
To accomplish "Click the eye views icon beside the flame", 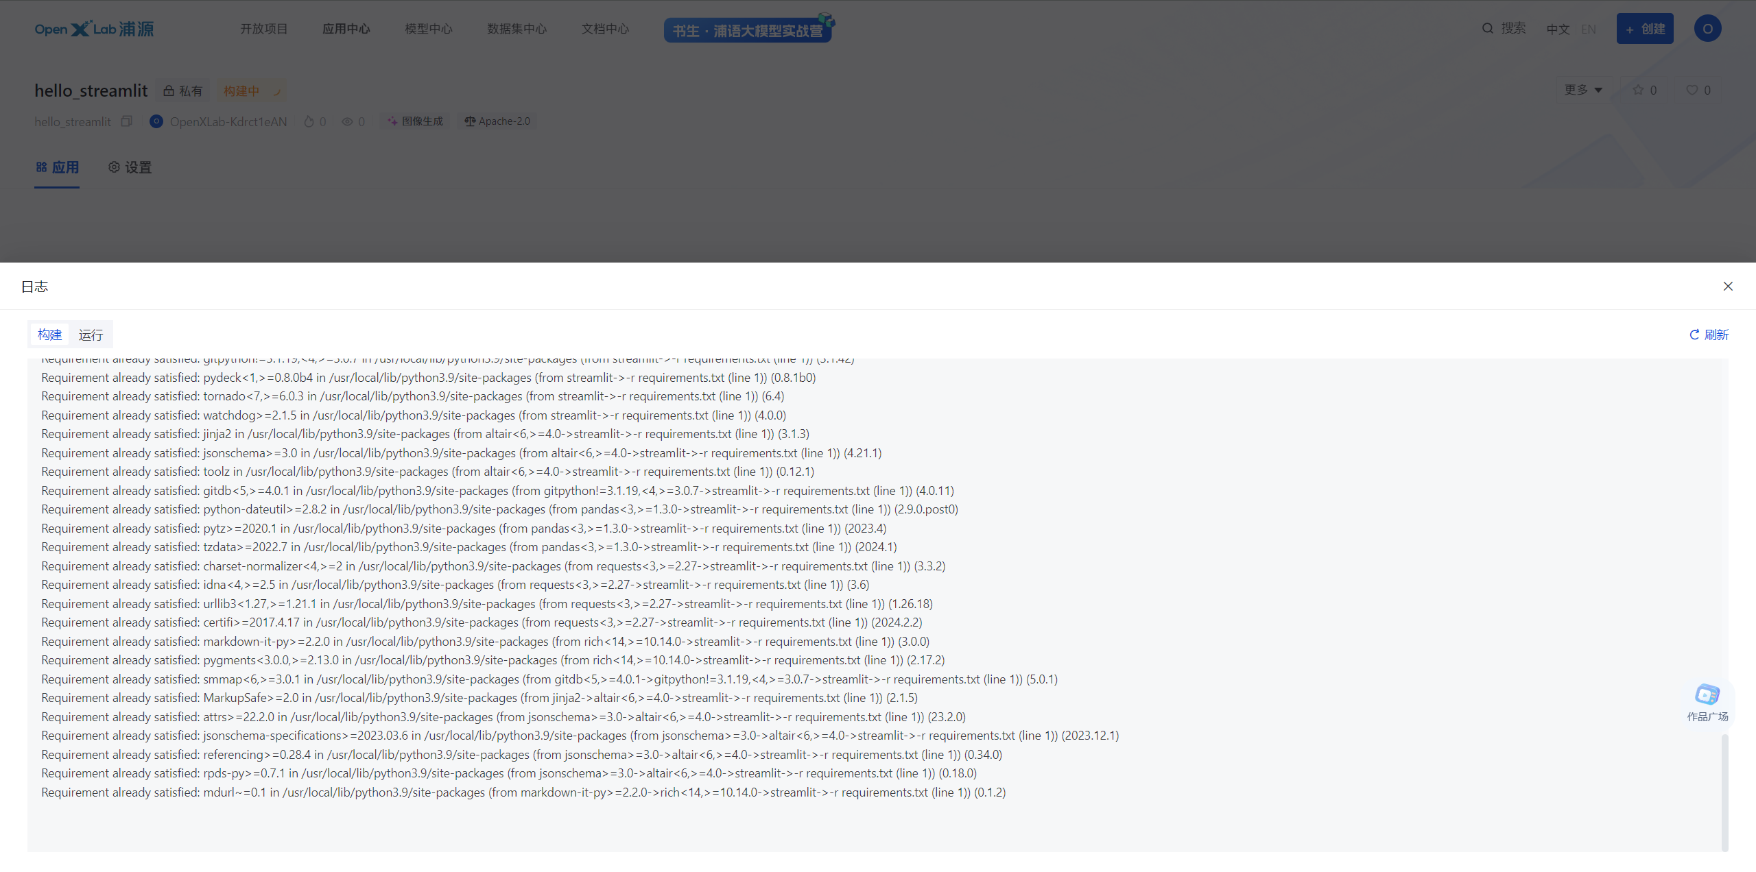I will [347, 121].
